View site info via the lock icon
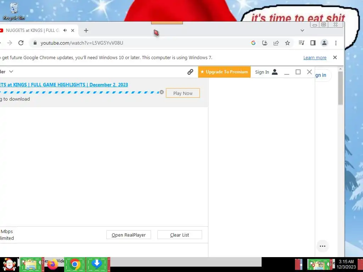The width and height of the screenshot is (363, 272). coord(35,43)
